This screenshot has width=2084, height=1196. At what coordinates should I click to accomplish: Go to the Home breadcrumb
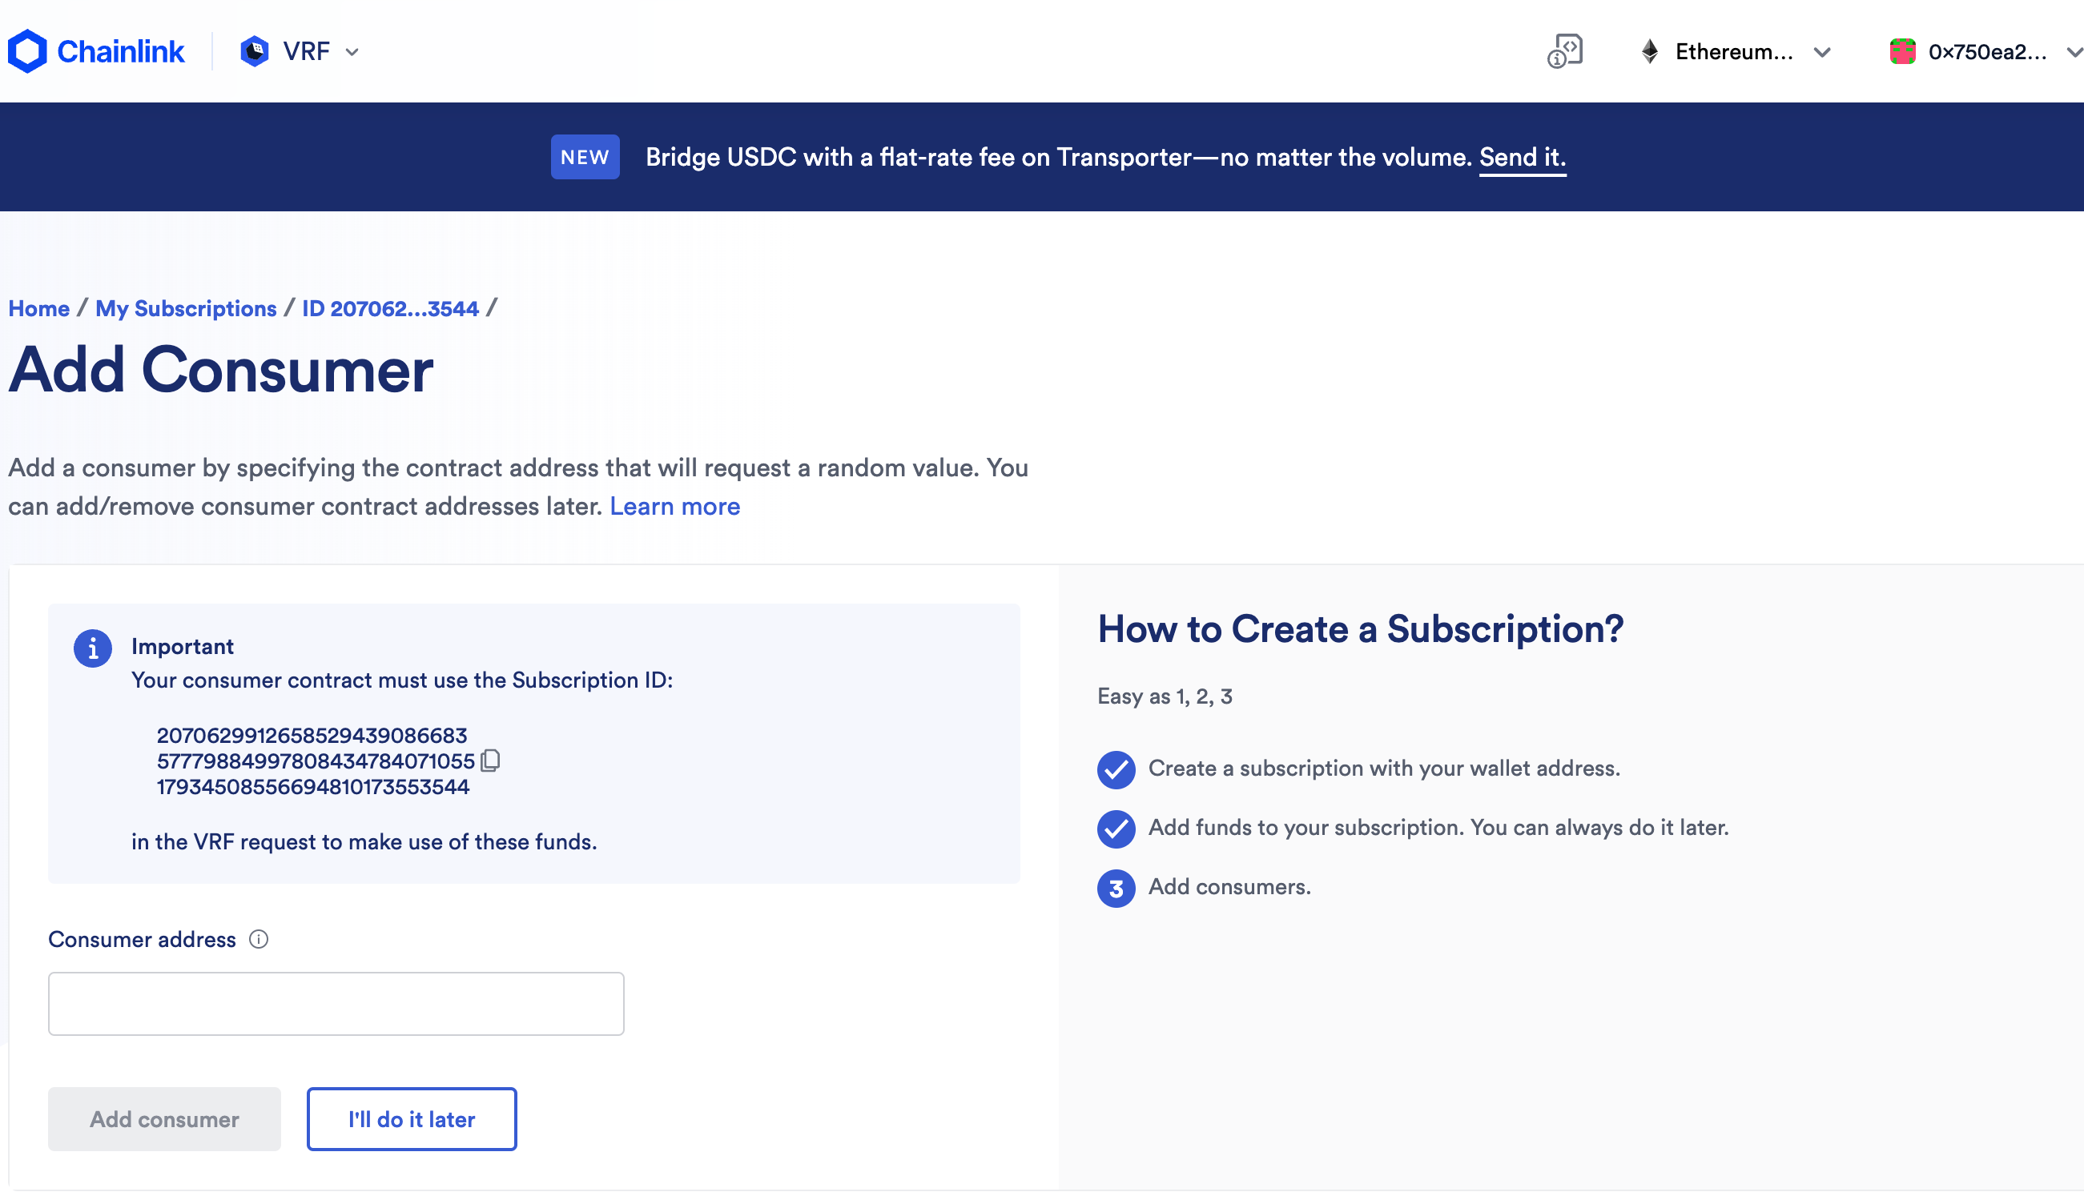(x=38, y=308)
